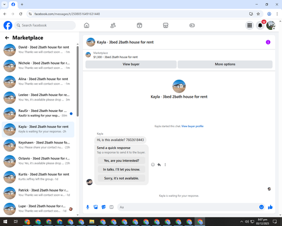
Task: Click the voice clip microphone icon
Action: pos(87,207)
